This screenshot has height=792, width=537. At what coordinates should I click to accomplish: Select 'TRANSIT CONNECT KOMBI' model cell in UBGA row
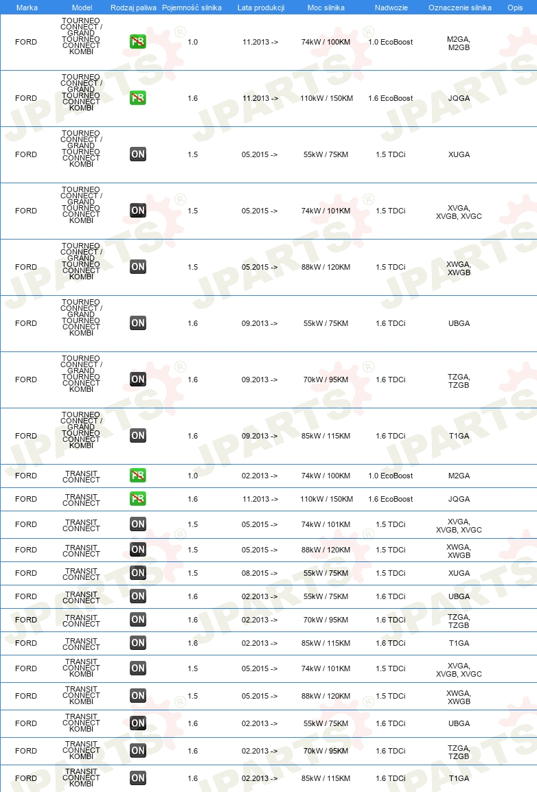coord(81,722)
